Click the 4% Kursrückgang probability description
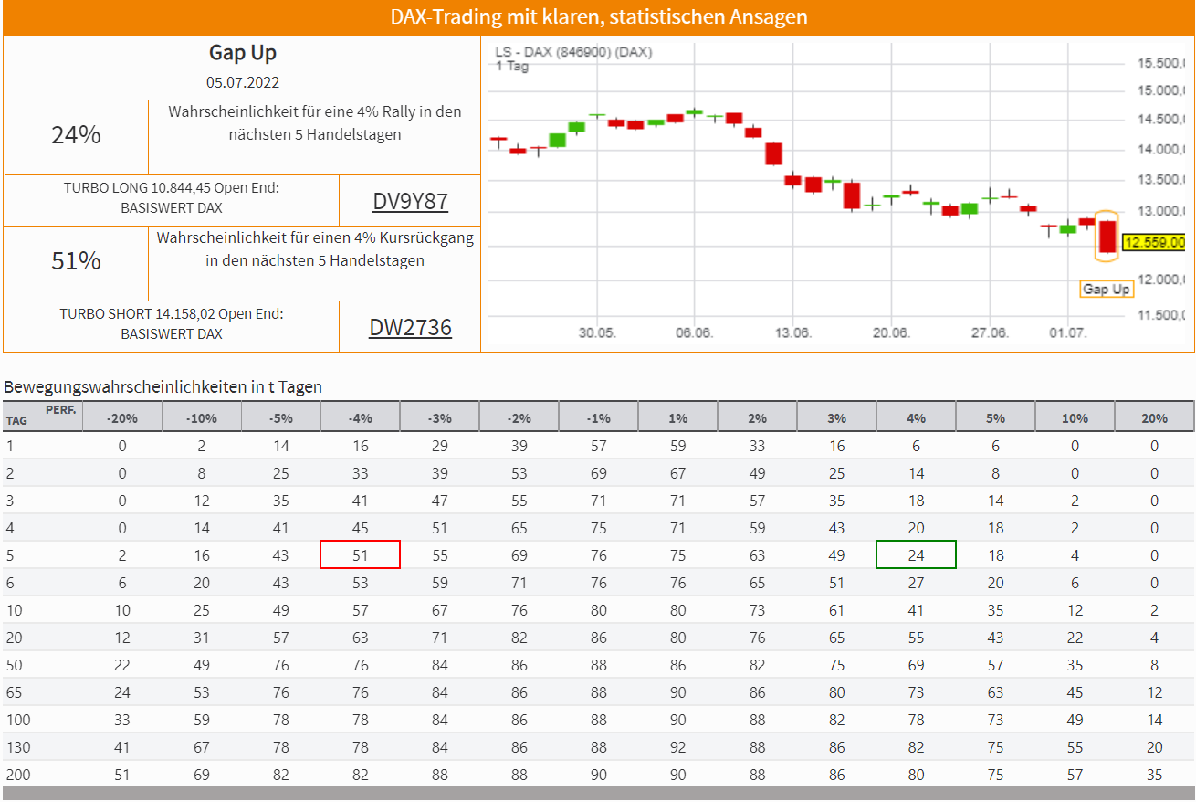The image size is (1196, 802). (x=315, y=249)
